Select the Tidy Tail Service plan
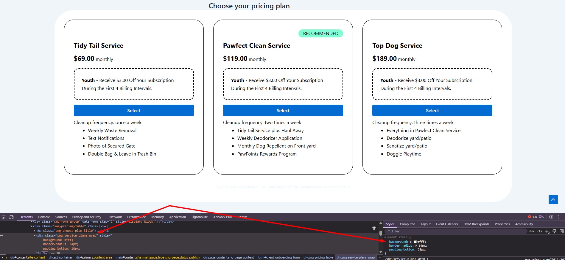Image resolution: width=565 pixels, height=260 pixels. pos(134,110)
